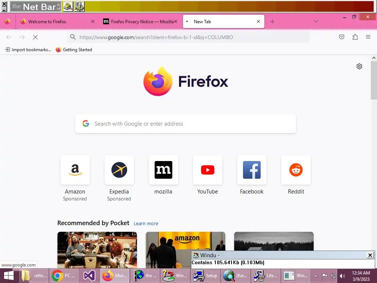
Task: Switch to the Setup taskbar window
Action: pos(205,276)
